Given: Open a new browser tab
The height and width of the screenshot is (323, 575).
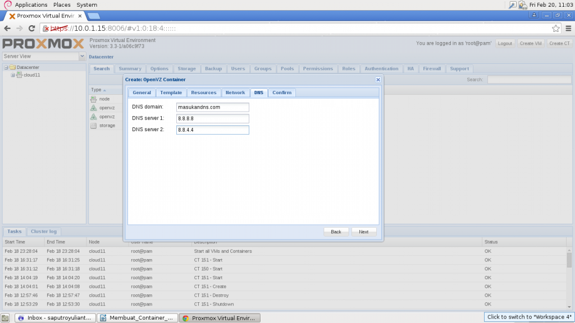Looking at the screenshot, I should tap(94, 16).
